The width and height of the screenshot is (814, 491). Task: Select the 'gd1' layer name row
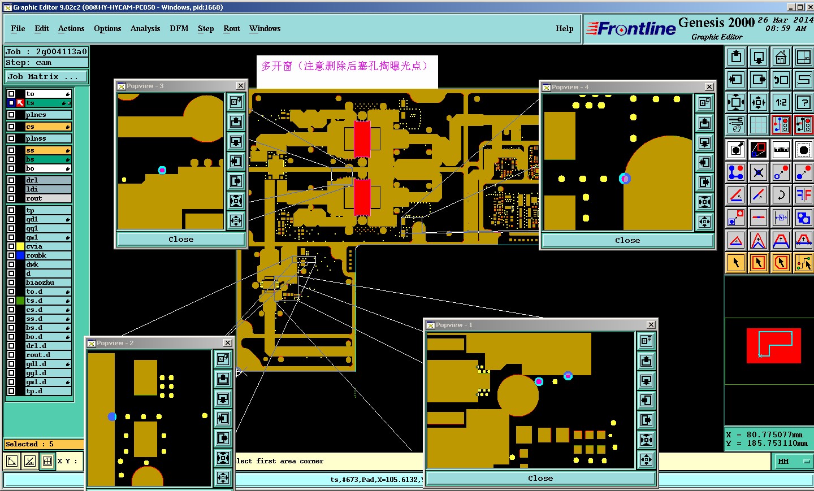(x=48, y=219)
